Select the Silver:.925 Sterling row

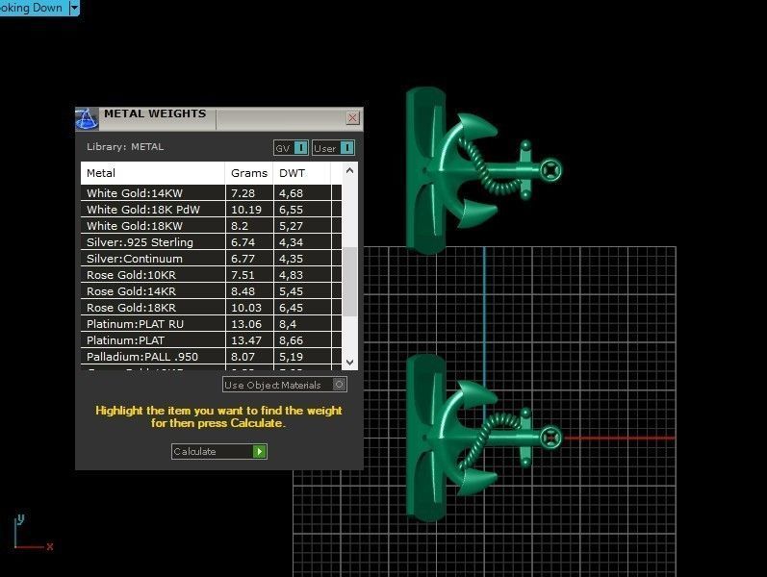[x=211, y=242]
